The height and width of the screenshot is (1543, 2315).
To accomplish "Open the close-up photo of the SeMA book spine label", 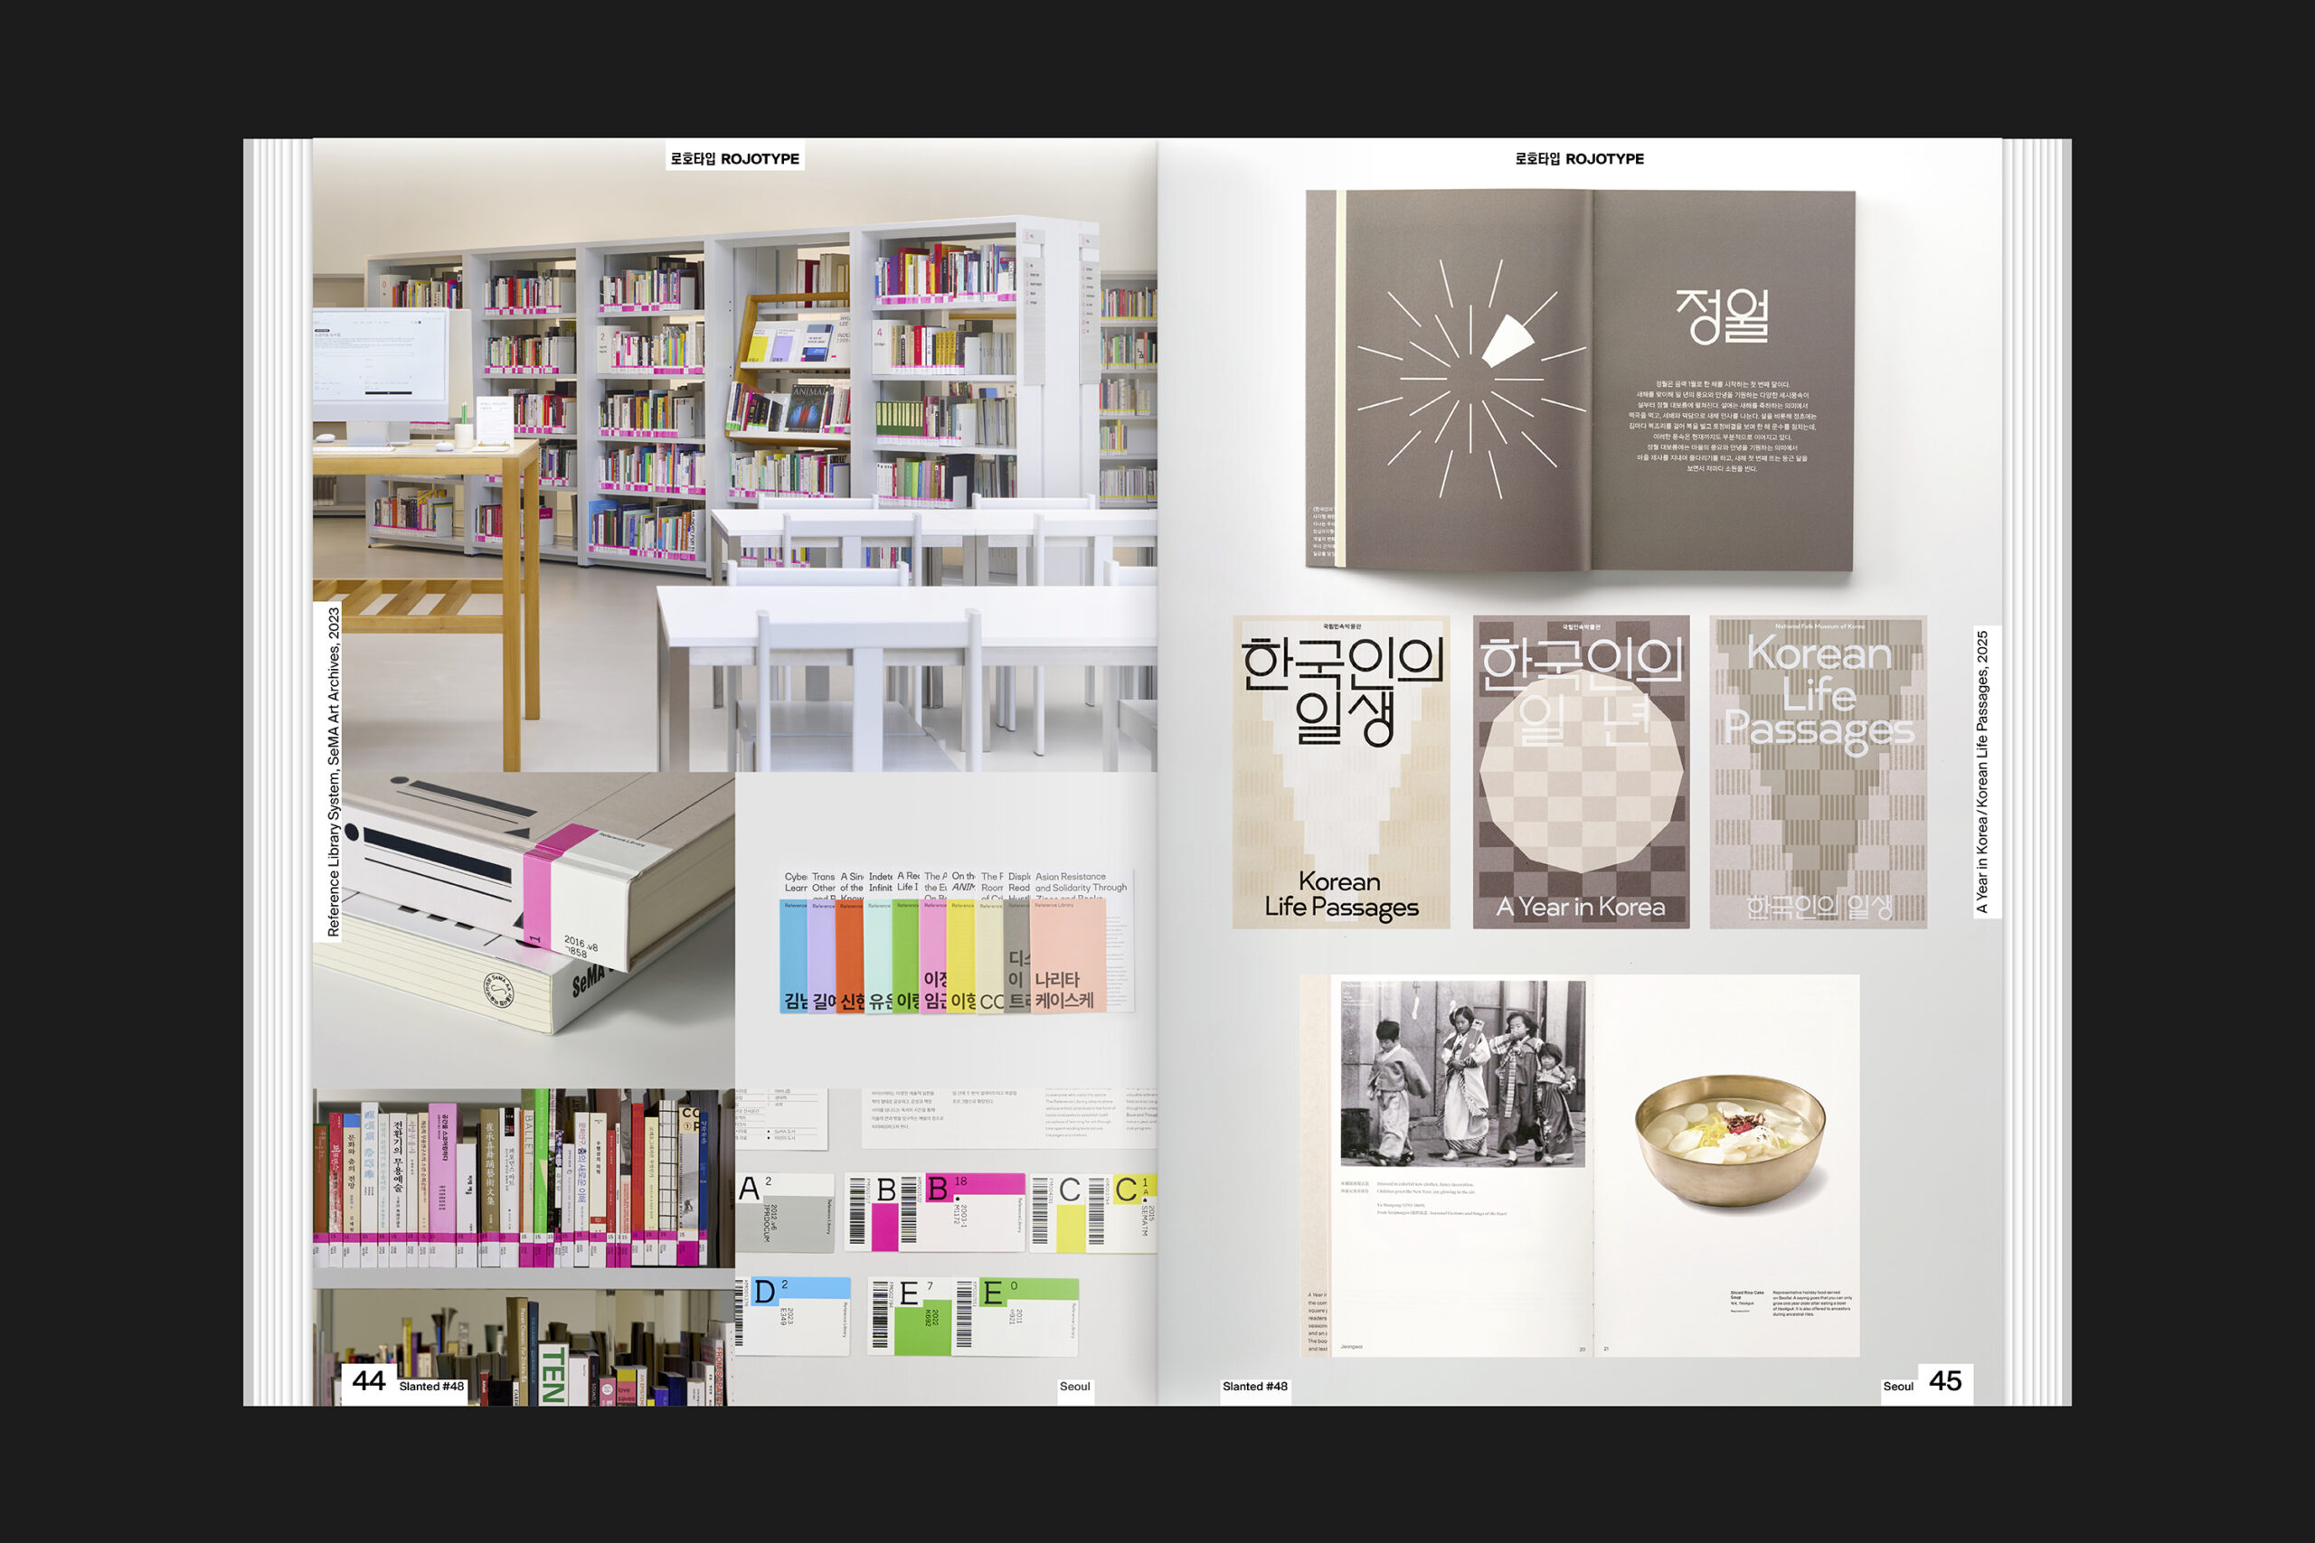I will (524, 929).
